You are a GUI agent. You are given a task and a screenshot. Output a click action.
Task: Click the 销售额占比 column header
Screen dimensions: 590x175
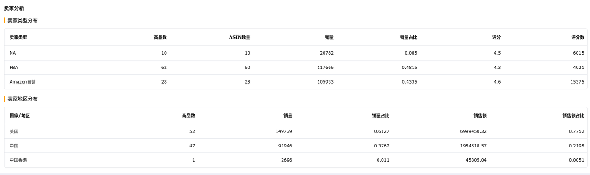[573, 116]
